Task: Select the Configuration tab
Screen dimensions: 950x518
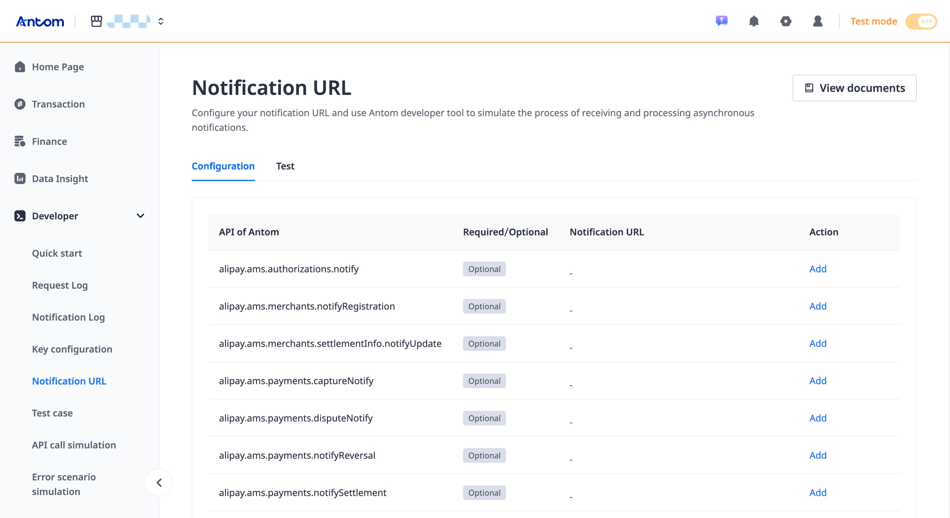Action: pos(223,166)
